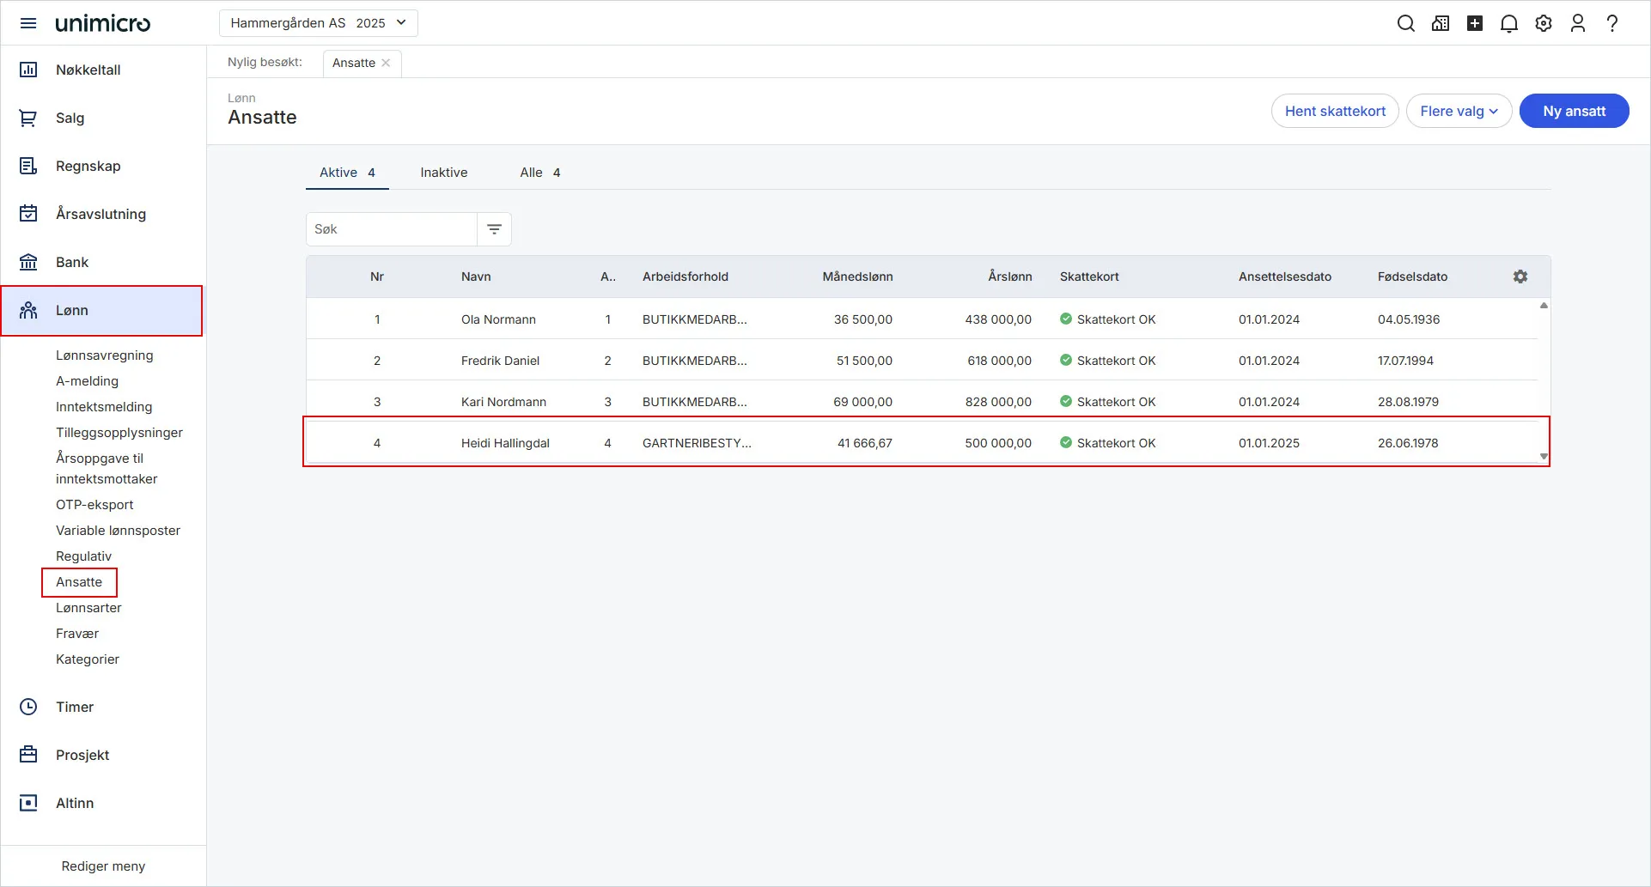Click the 828 000,00 yearly salary cell
The image size is (1651, 887).
(x=998, y=402)
